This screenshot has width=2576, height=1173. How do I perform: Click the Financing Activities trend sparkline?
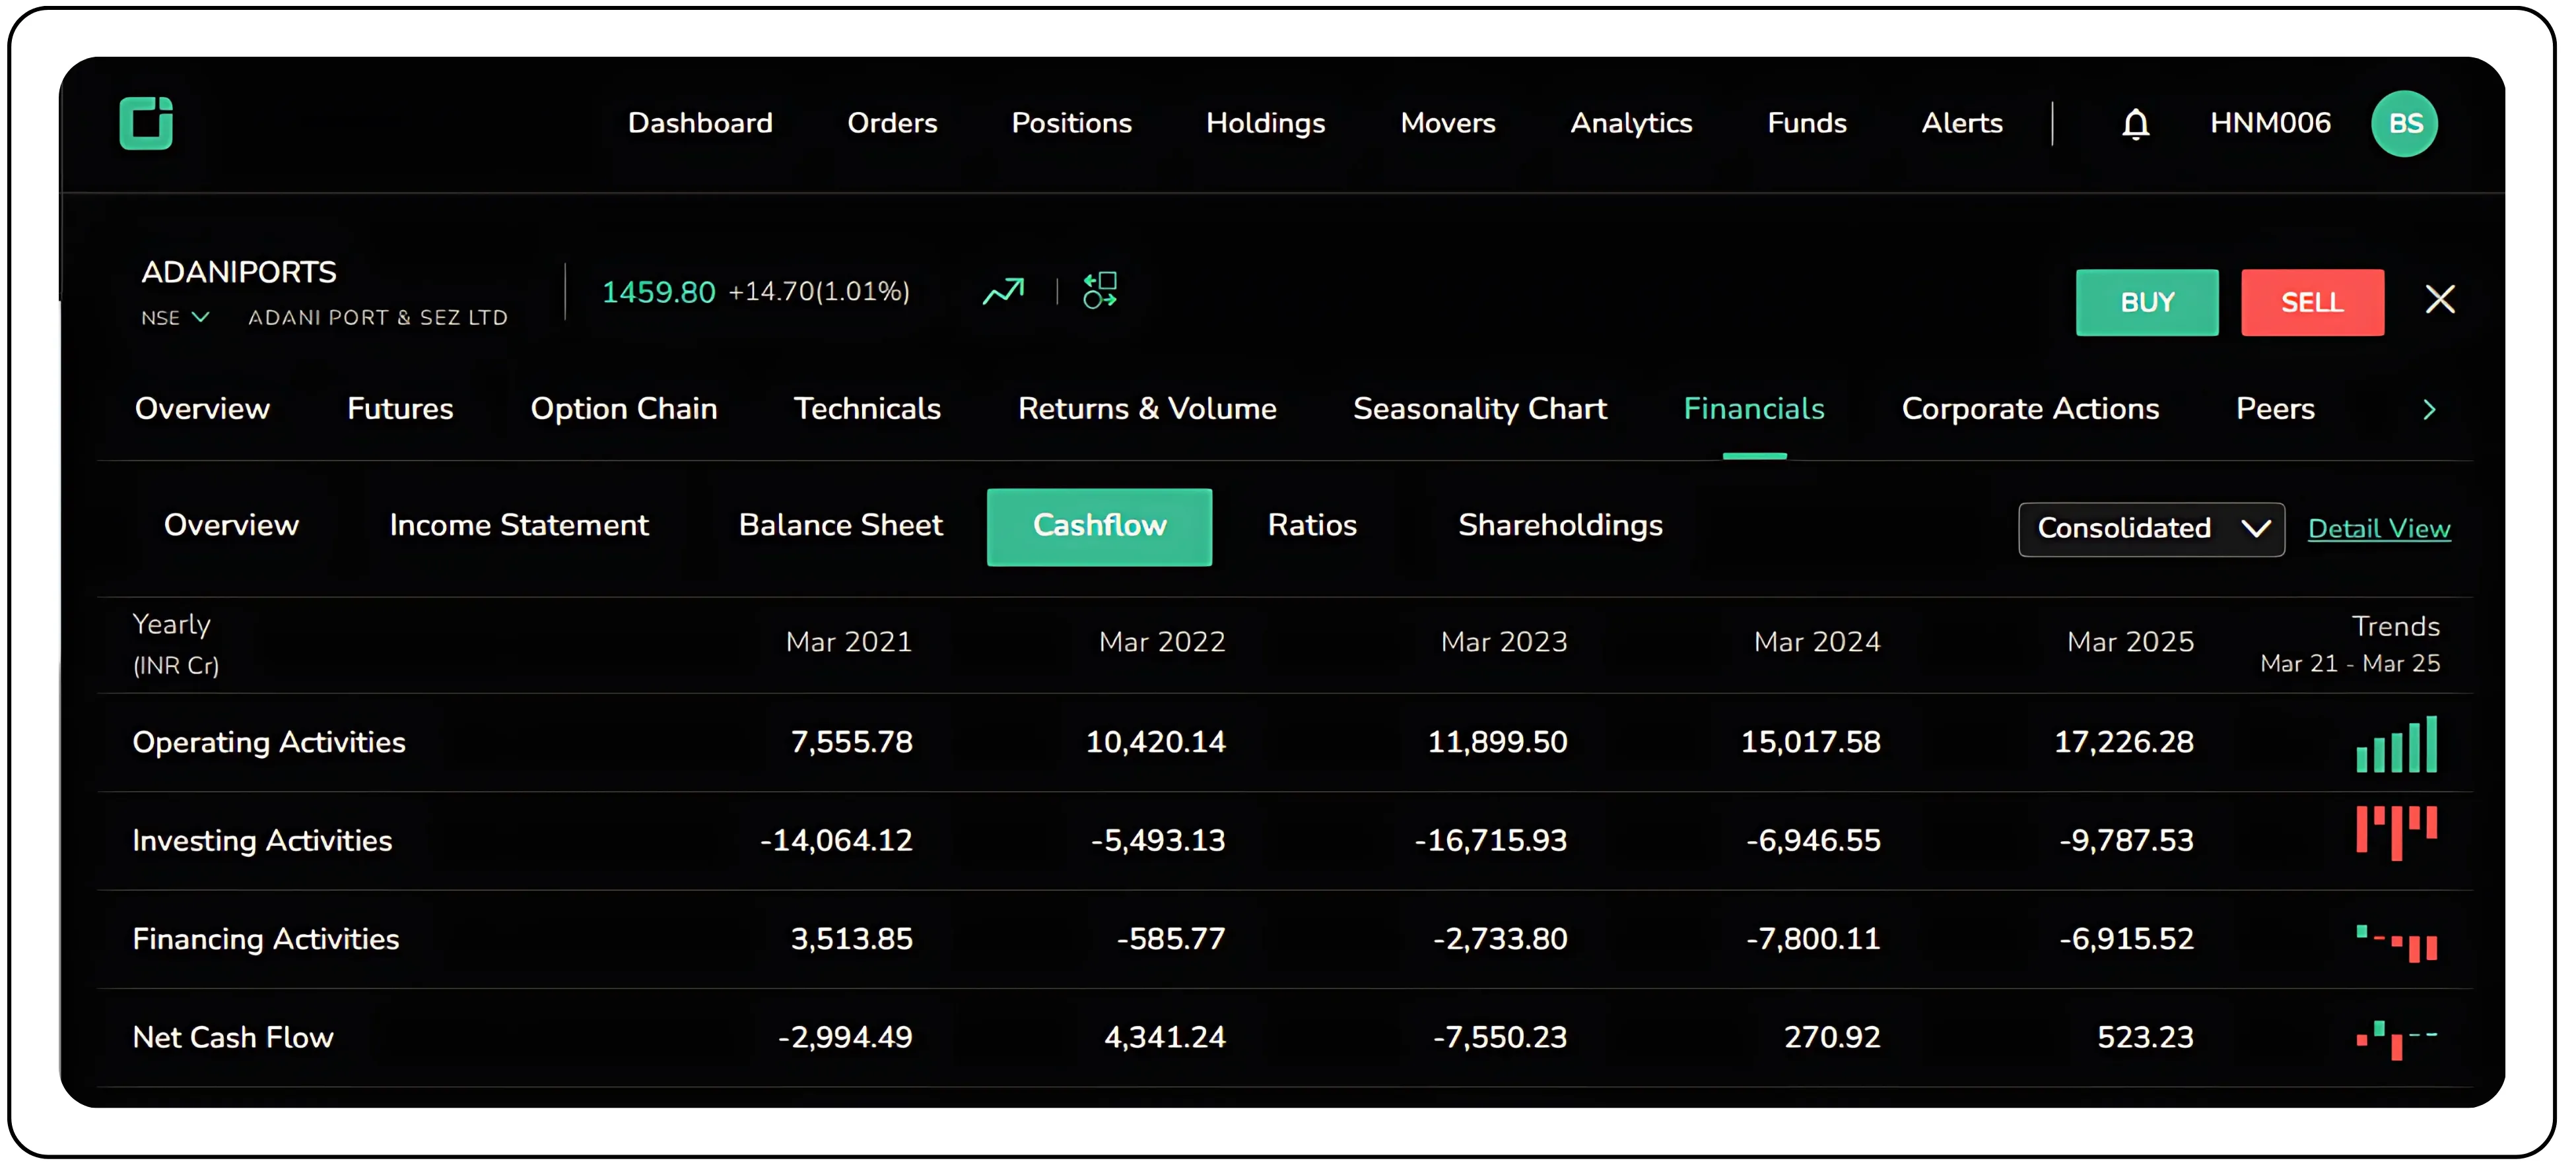pyautogui.click(x=2395, y=939)
